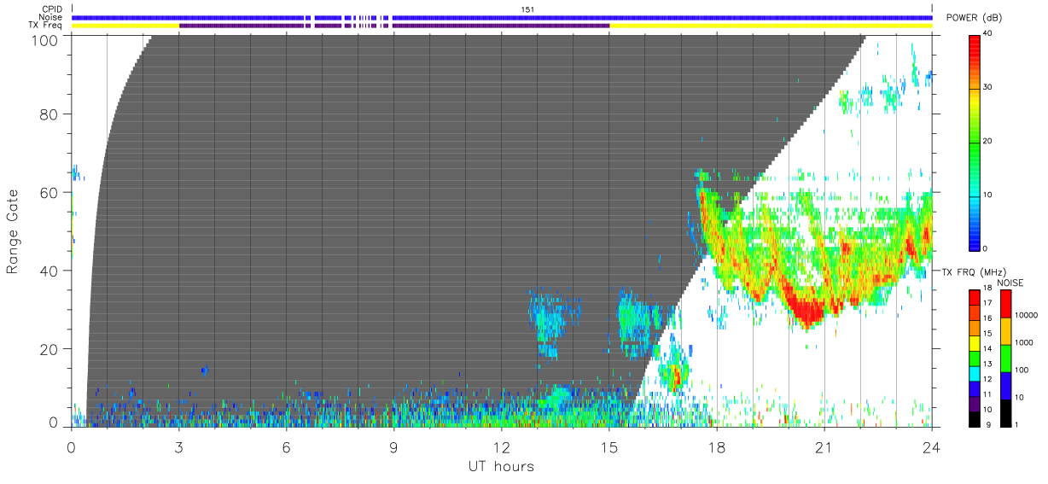
Task: Click x-axis tick label '18'
Action: pyautogui.click(x=716, y=446)
